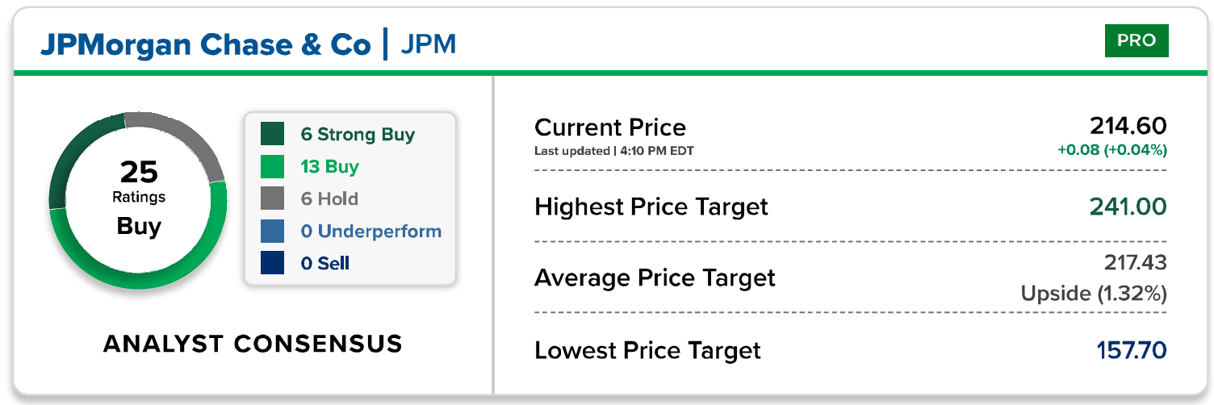Click the Upside (1.32%) text
The width and height of the screenshot is (1214, 405).
point(1093,293)
